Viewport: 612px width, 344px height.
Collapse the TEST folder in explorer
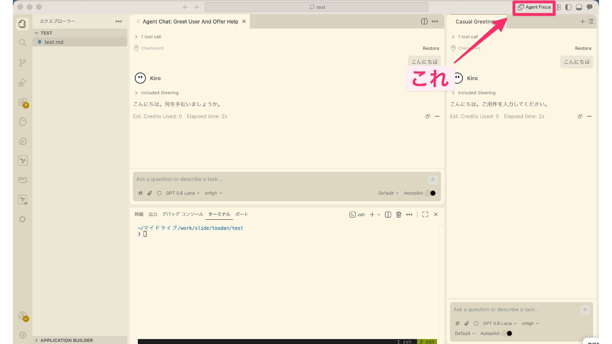(x=80, y=33)
